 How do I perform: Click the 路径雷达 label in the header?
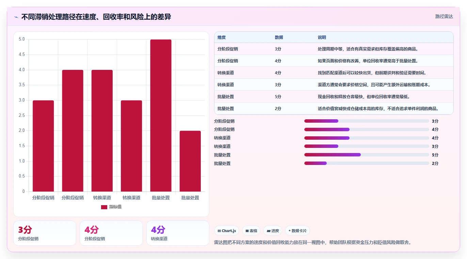tap(444, 16)
